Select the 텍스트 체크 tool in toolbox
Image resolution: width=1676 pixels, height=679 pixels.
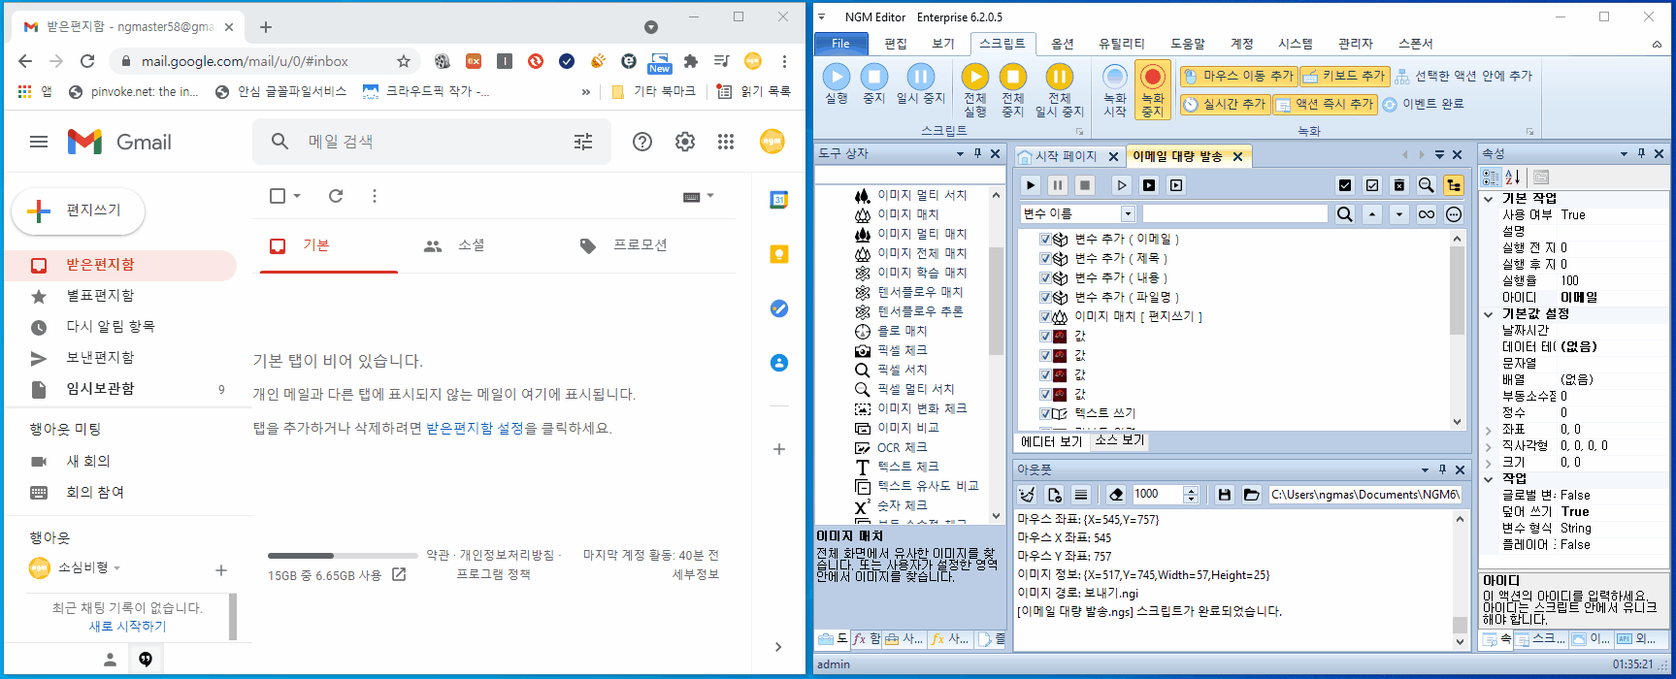click(x=907, y=467)
